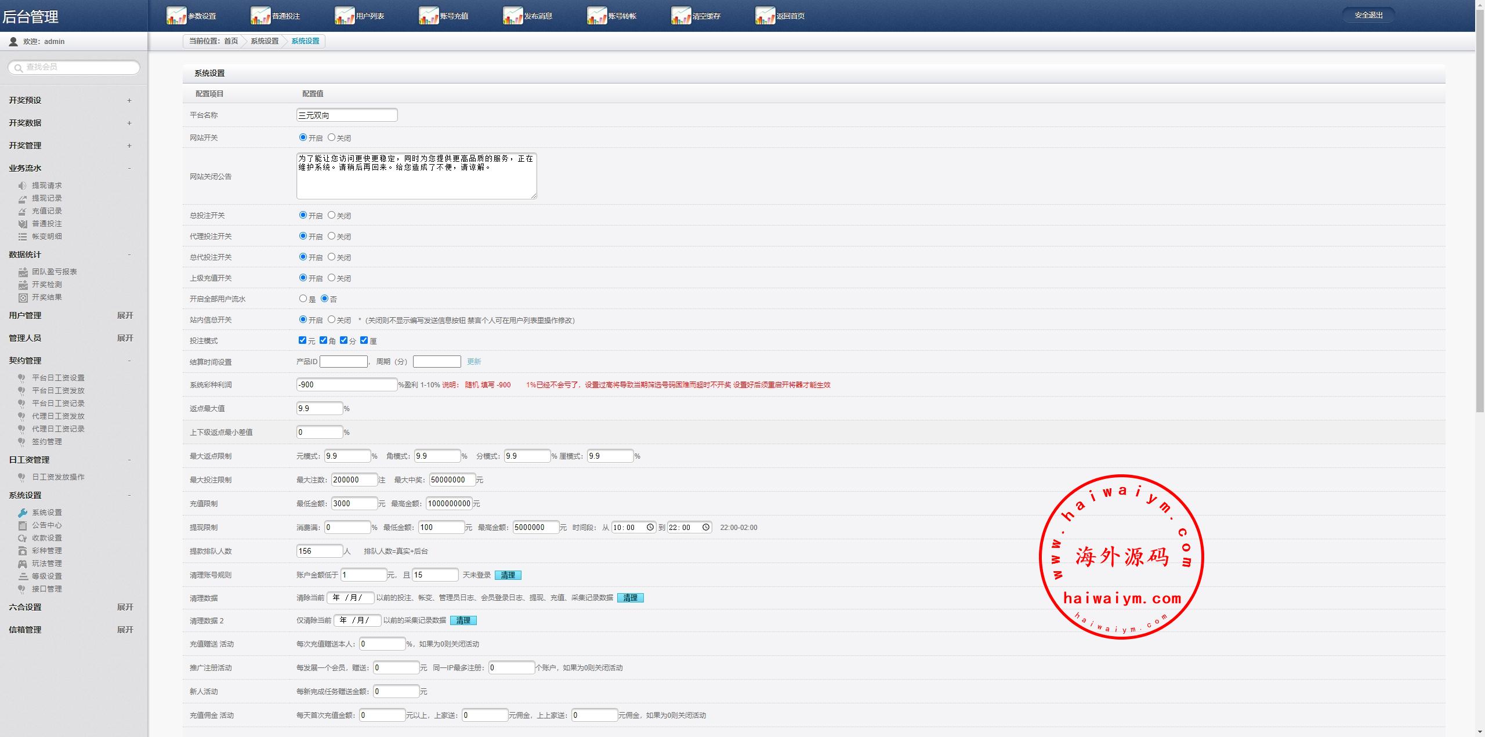Viewport: 1485px width, 737px height.
Task: Select 是 for 开启全部用户流水
Action: point(303,299)
